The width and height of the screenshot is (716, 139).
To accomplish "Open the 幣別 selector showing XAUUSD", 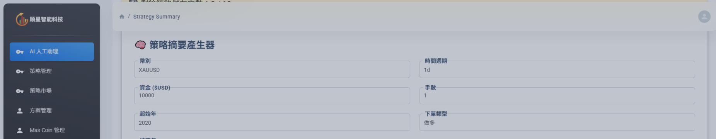I will 272,69.
